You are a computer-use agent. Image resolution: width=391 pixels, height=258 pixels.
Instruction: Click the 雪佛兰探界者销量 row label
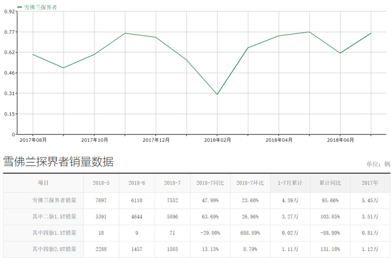point(55,200)
